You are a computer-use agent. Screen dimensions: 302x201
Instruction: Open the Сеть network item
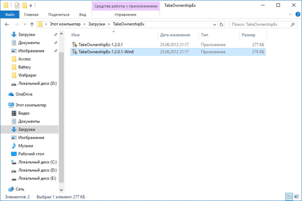click(20, 189)
